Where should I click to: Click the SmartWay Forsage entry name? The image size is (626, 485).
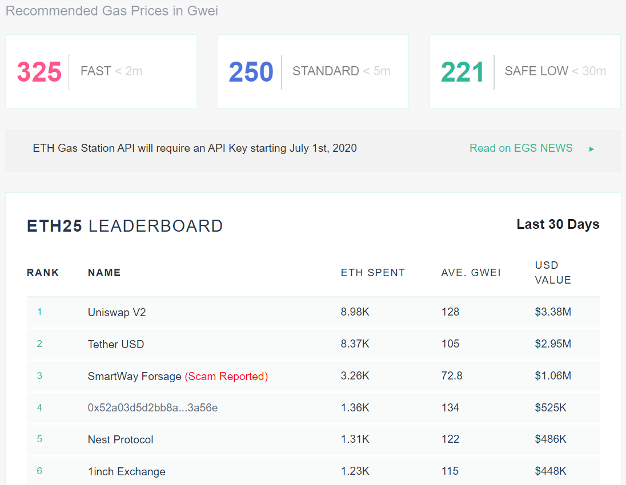pyautogui.click(x=134, y=377)
